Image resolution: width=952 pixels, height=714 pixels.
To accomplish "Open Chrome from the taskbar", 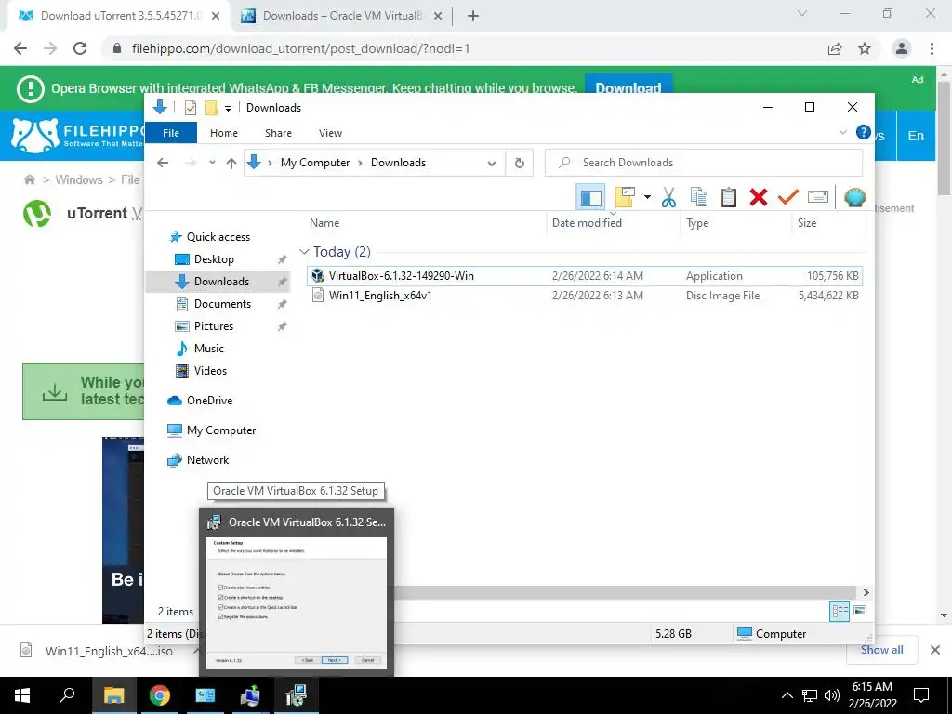I will [160, 695].
